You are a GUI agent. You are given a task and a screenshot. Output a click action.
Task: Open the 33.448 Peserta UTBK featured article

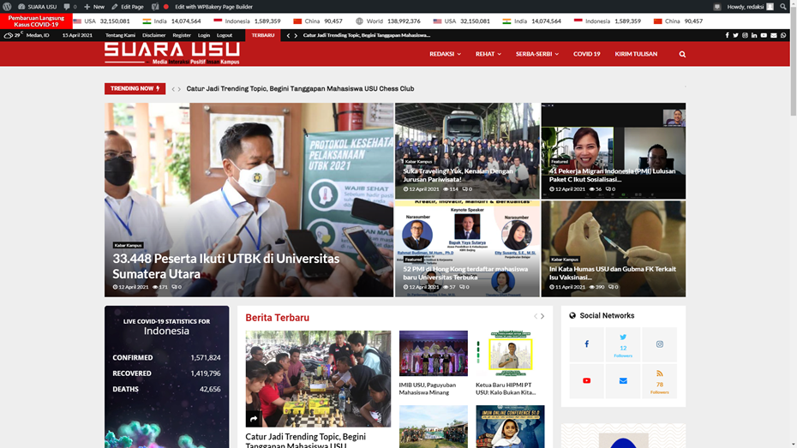[x=225, y=266]
